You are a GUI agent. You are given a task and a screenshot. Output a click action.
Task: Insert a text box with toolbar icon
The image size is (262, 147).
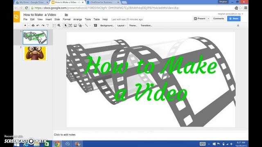pyautogui.click(x=70, y=25)
